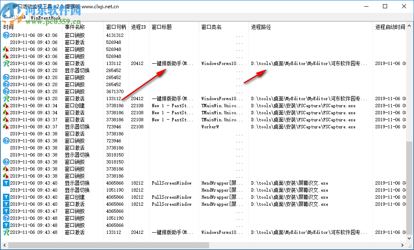
Task: Select timestamp 2019-11-06 09:43:47
Action: 34,211
